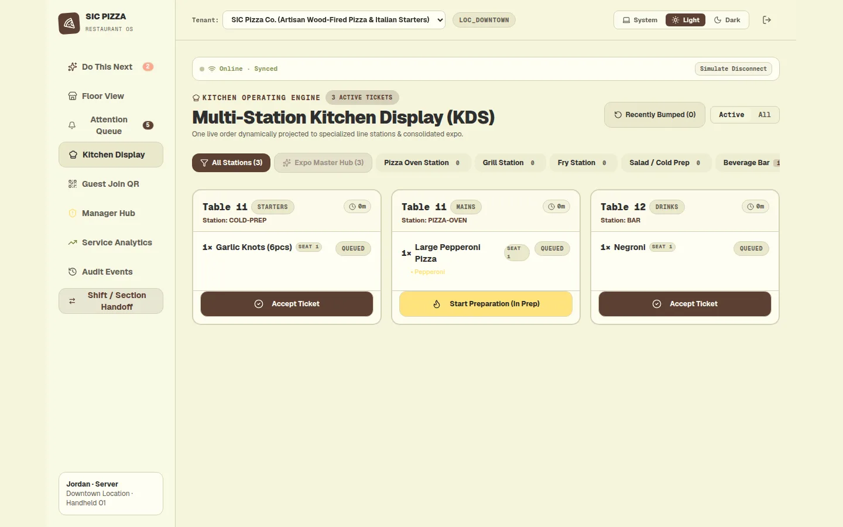
Task: Click the clock icon on Table 12 card
Action: (751, 207)
